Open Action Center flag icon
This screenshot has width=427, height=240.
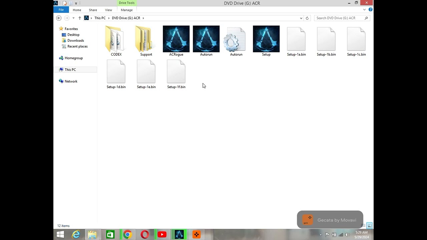[327, 235]
